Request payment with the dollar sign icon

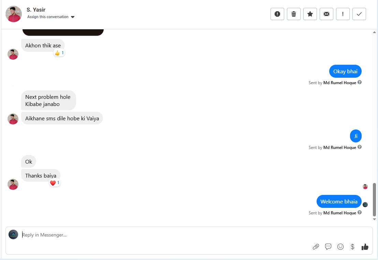coord(352,247)
